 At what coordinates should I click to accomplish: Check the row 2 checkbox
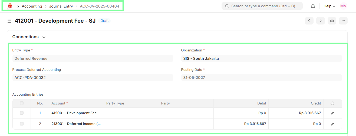point(22,124)
